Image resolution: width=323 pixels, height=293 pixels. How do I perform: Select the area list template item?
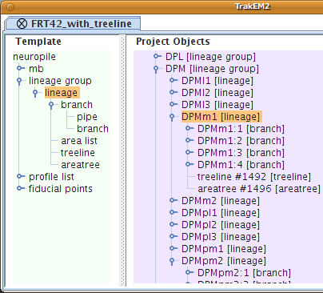79,141
